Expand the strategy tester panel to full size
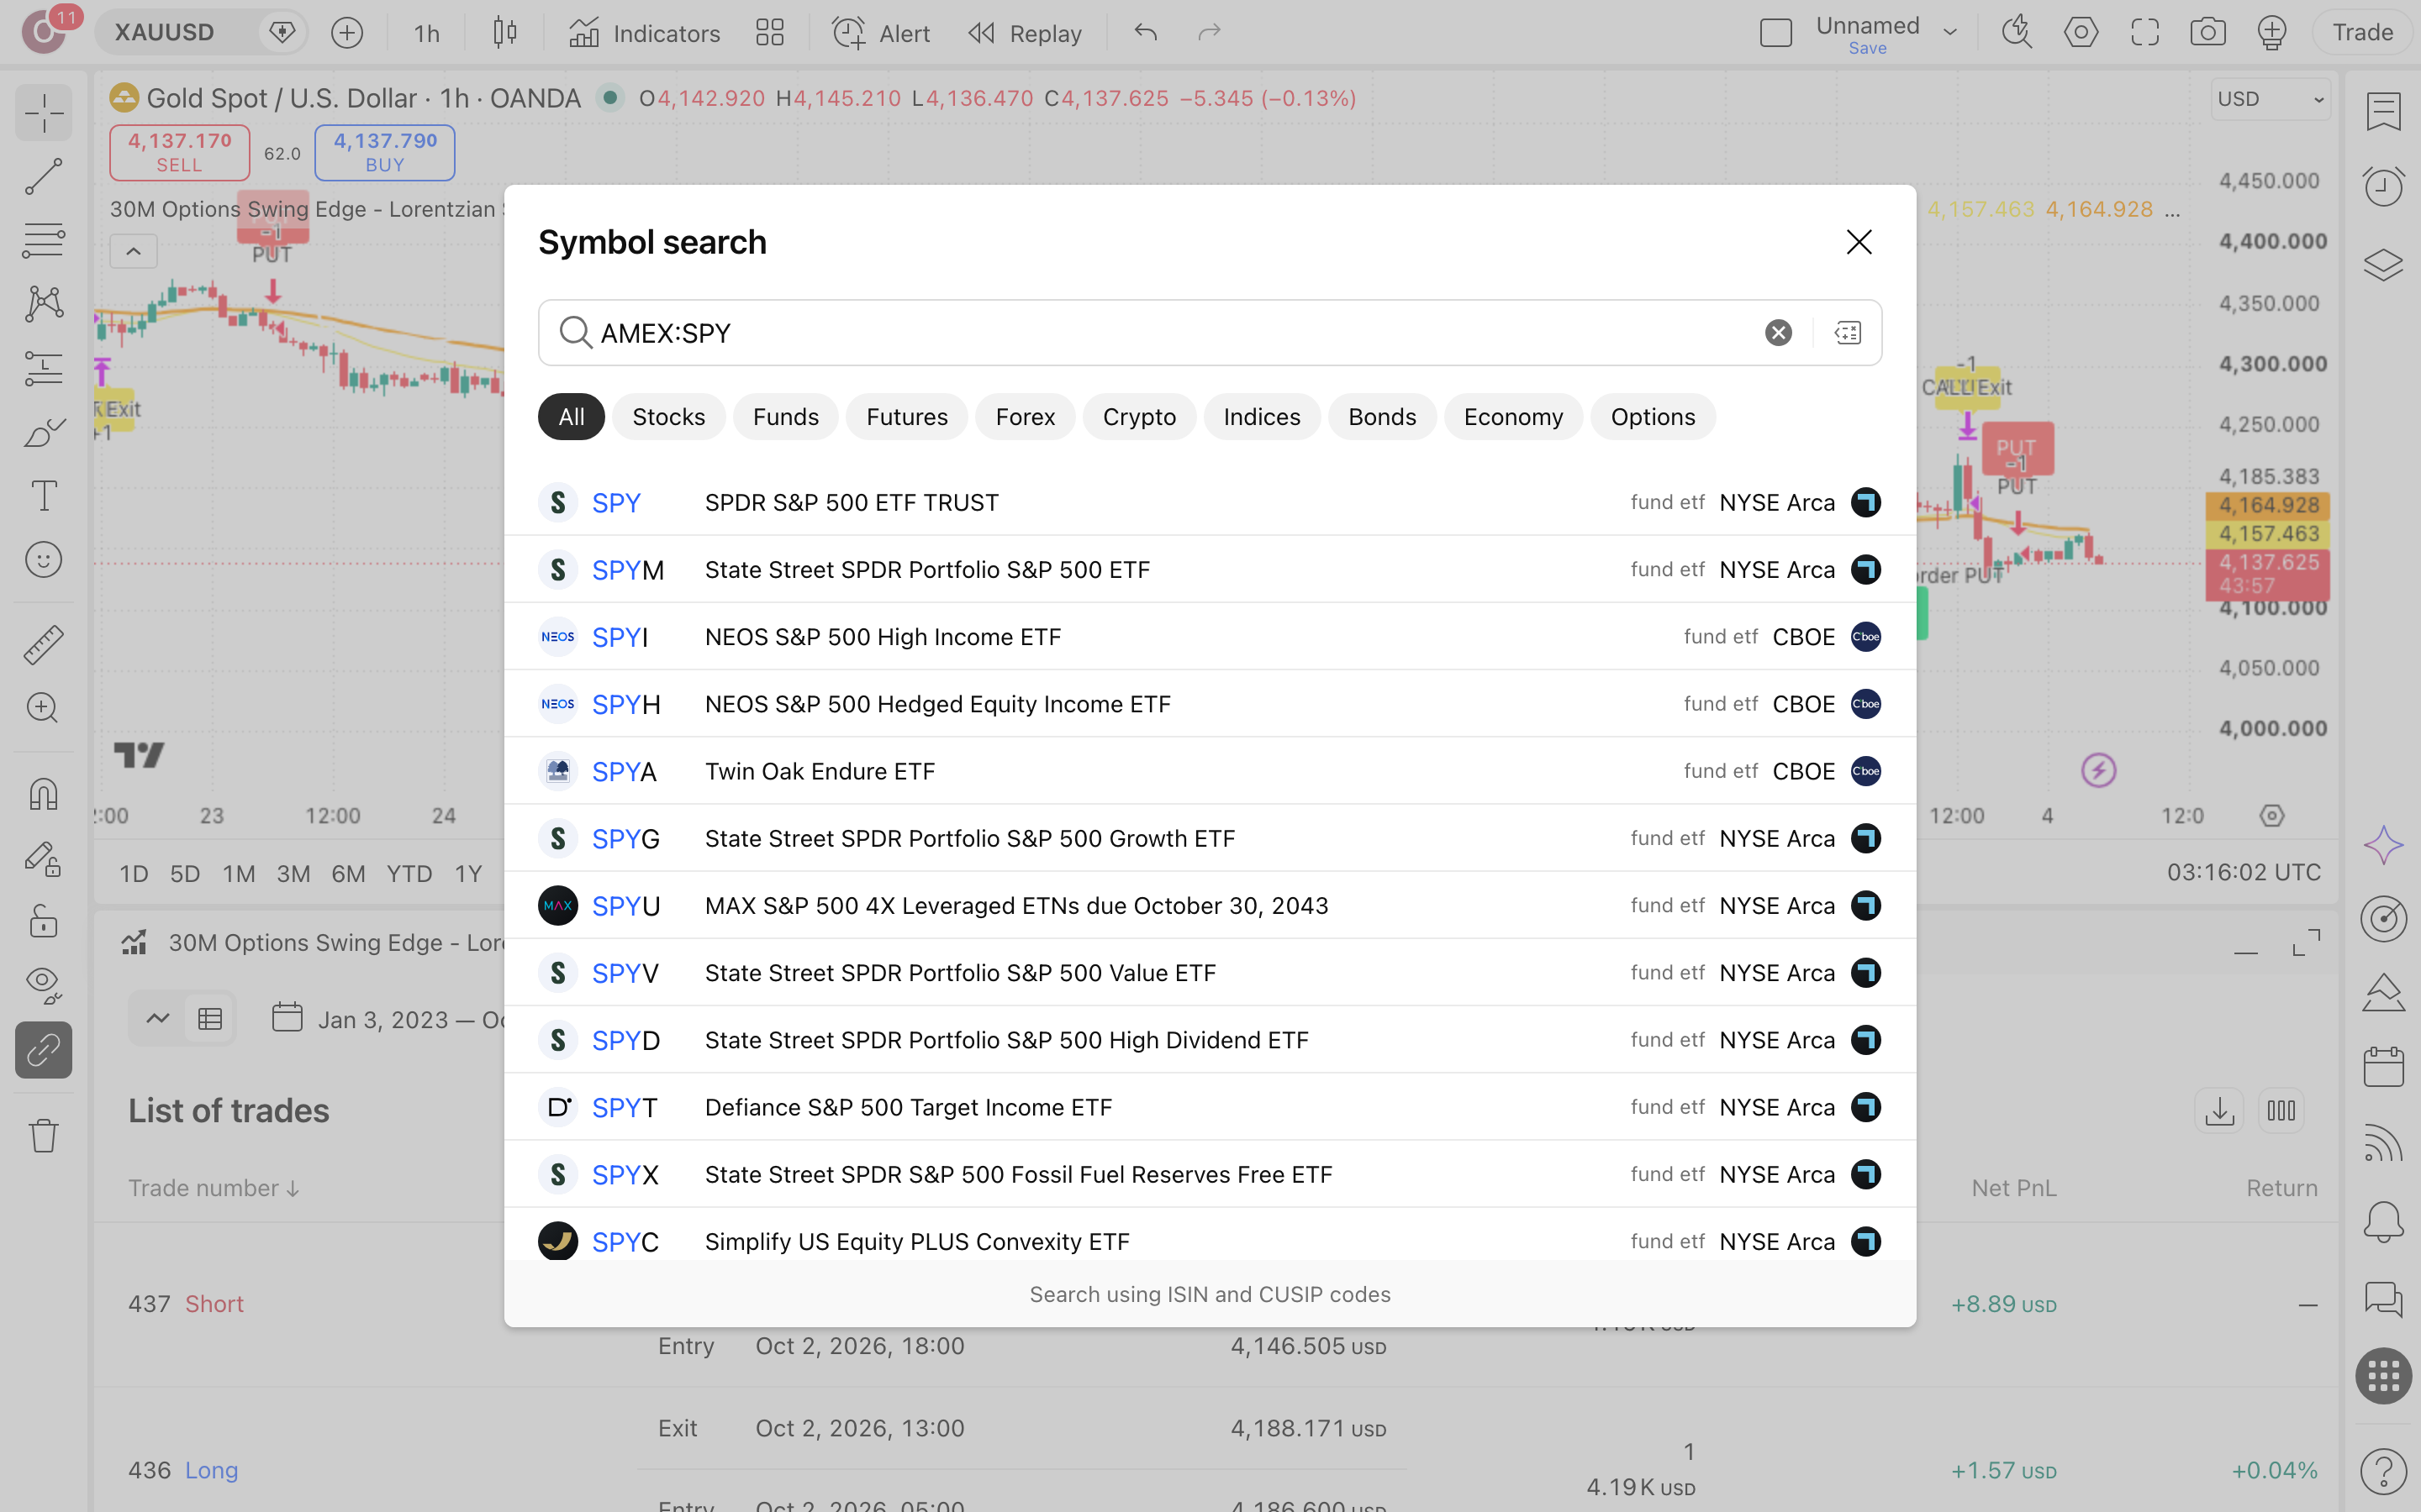This screenshot has width=2421, height=1512. click(2306, 942)
